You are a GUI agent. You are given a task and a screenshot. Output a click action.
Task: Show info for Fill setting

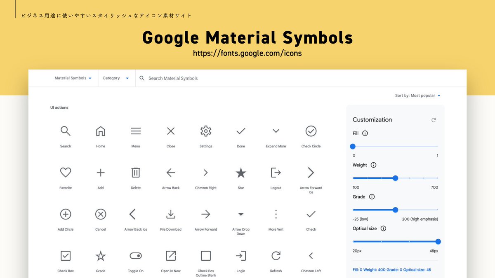(365, 133)
